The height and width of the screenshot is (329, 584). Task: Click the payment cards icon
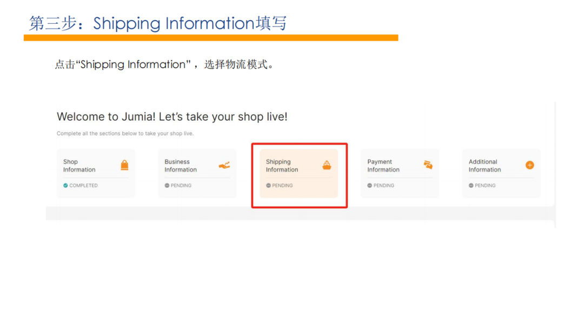428,165
